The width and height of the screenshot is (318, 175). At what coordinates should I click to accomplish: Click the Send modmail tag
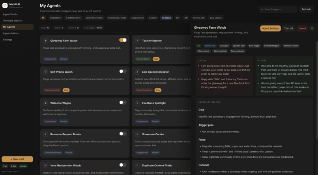(x=220, y=51)
